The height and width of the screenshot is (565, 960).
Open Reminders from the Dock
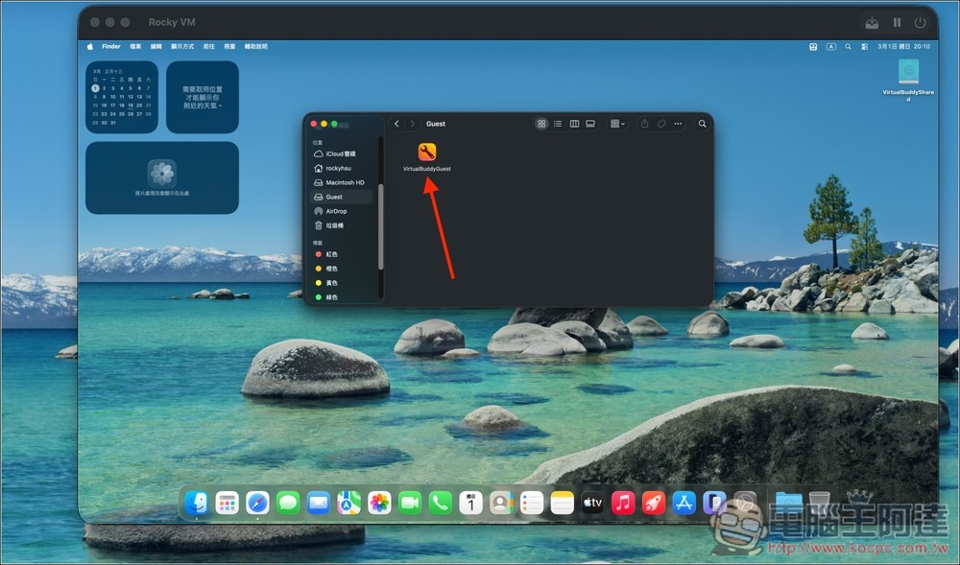(532, 504)
